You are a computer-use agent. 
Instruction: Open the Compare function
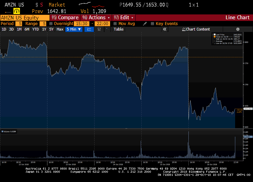[x=65, y=18]
